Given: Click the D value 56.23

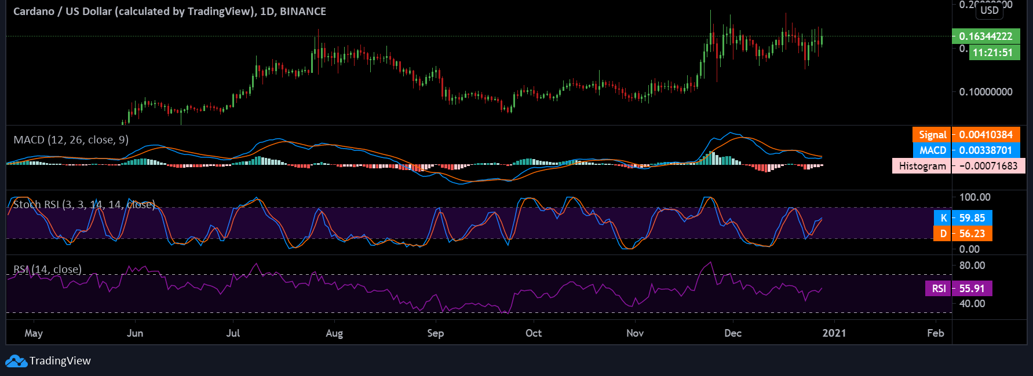Looking at the screenshot, I should click(x=973, y=234).
